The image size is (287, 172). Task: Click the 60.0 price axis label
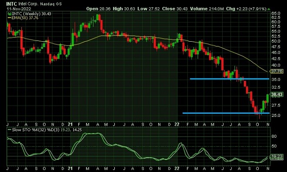[276, 22]
